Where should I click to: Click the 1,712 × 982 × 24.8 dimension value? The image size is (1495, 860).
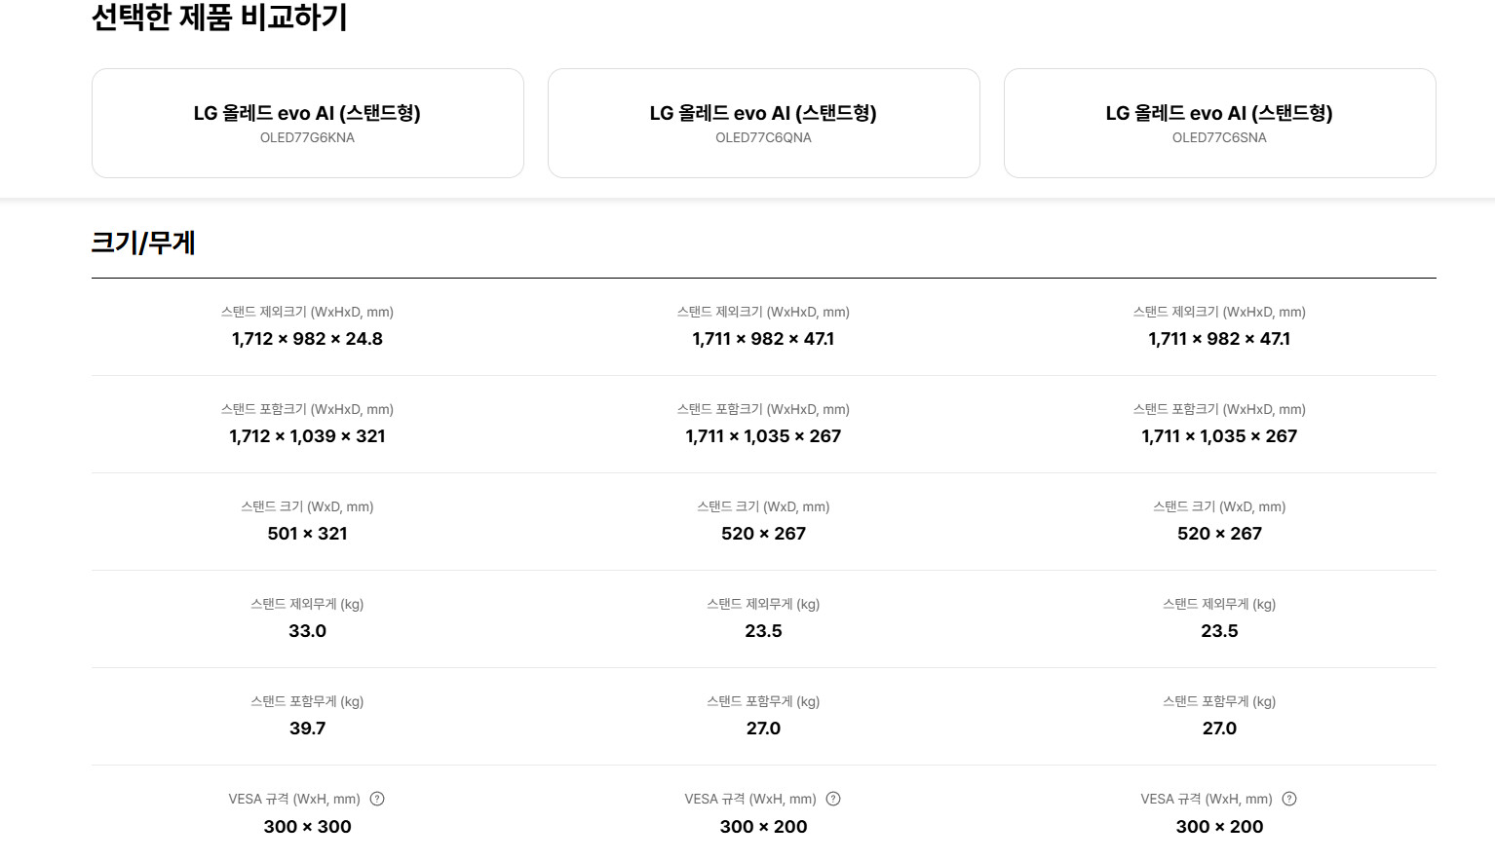[307, 339]
